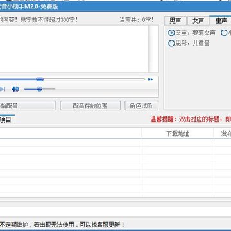Click the playback progress slider handle

(x=40, y=80)
